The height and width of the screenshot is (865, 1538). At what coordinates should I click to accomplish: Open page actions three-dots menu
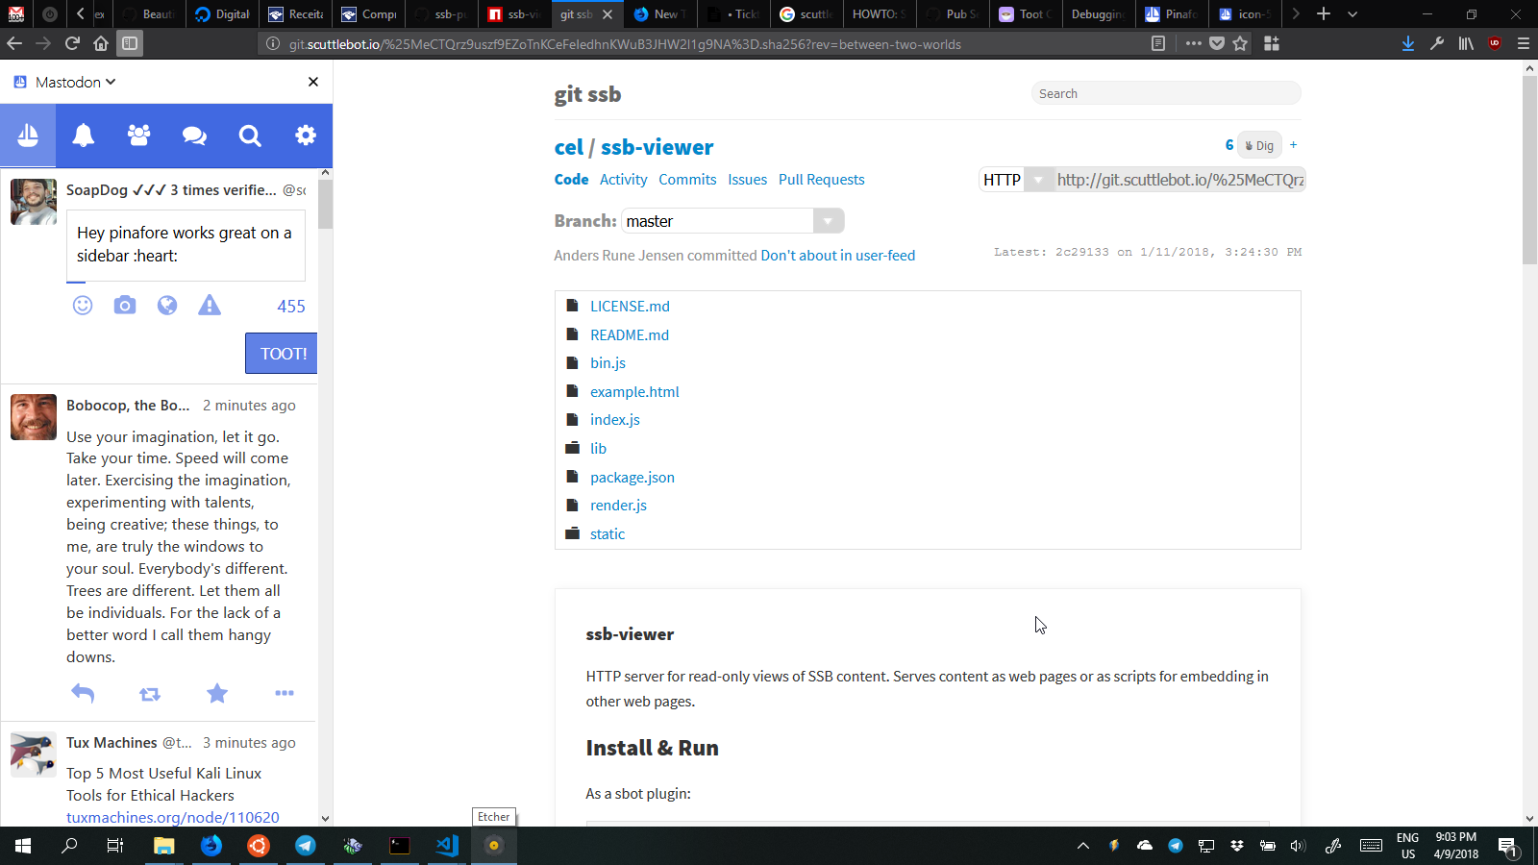[1194, 43]
